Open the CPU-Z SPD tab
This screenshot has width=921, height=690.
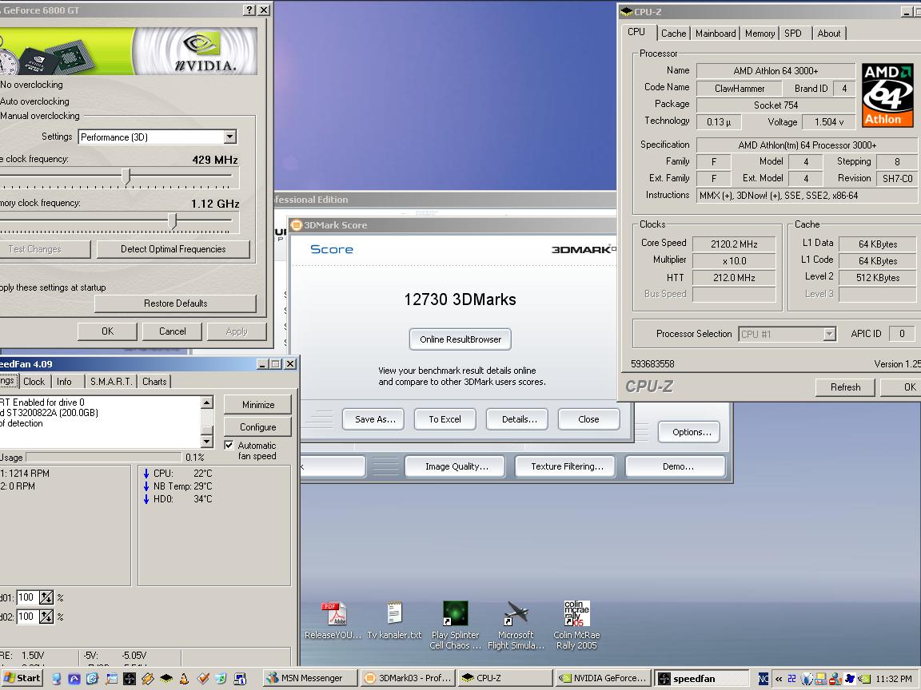(793, 34)
